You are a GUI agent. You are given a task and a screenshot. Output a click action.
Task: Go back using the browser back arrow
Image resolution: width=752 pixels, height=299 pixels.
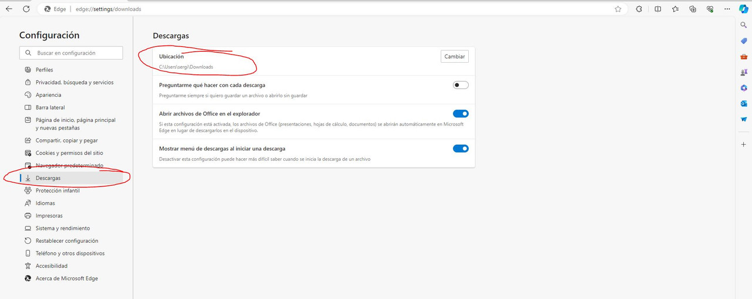(9, 9)
